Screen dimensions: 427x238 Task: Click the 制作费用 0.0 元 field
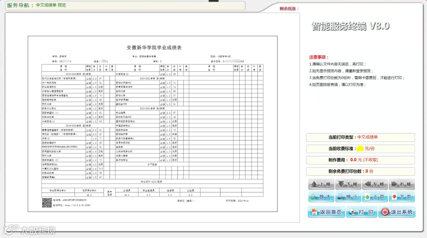tap(360, 160)
